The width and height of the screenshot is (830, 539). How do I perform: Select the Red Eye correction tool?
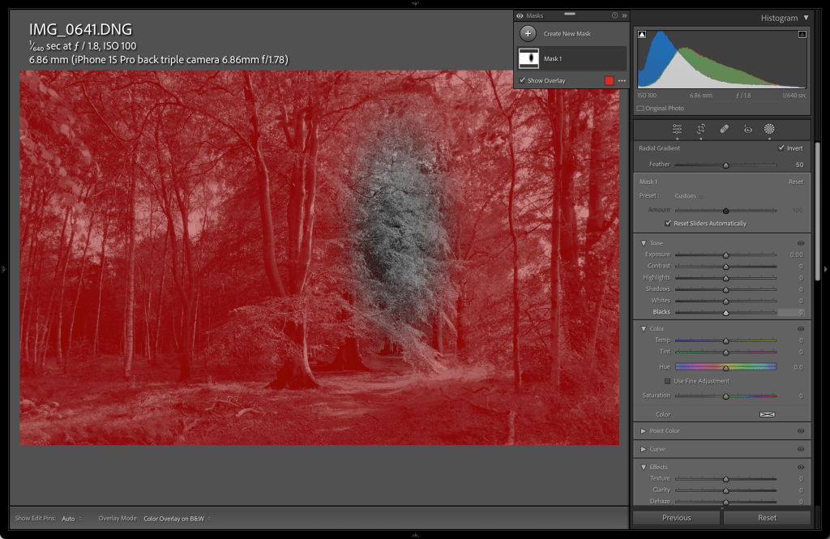(747, 129)
